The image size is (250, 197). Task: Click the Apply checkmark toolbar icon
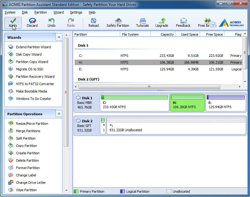tap(13, 21)
